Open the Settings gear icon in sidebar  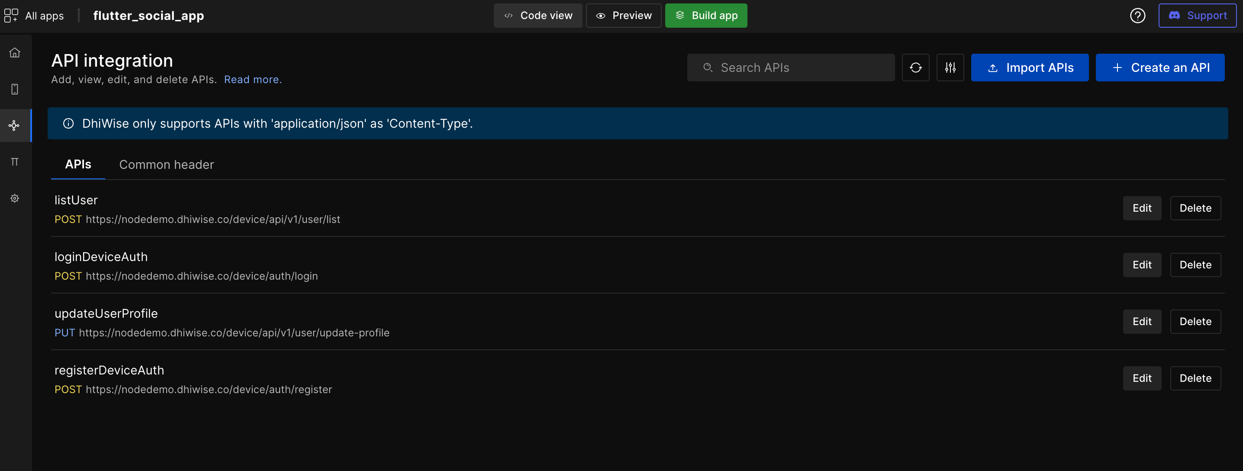tap(15, 198)
